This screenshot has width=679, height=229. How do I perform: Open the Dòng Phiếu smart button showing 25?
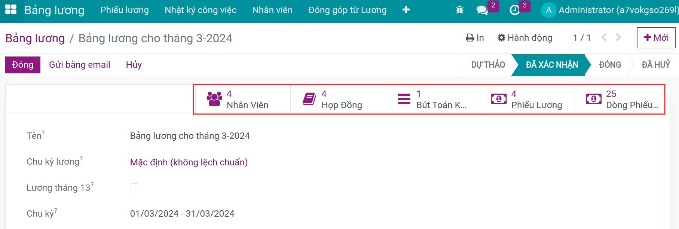pyautogui.click(x=621, y=98)
